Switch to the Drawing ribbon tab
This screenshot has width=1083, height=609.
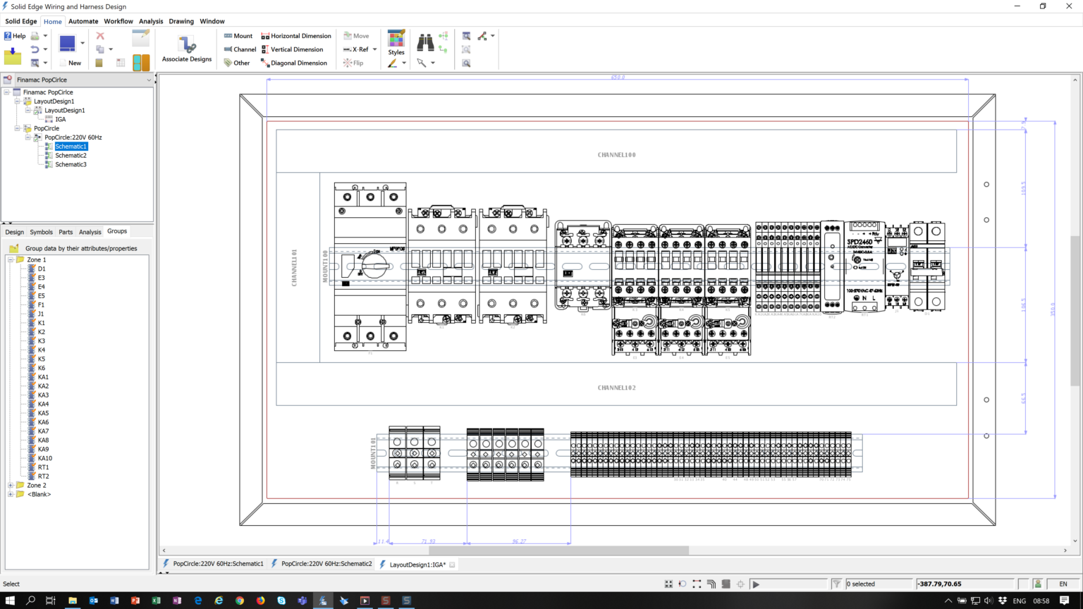tap(181, 21)
